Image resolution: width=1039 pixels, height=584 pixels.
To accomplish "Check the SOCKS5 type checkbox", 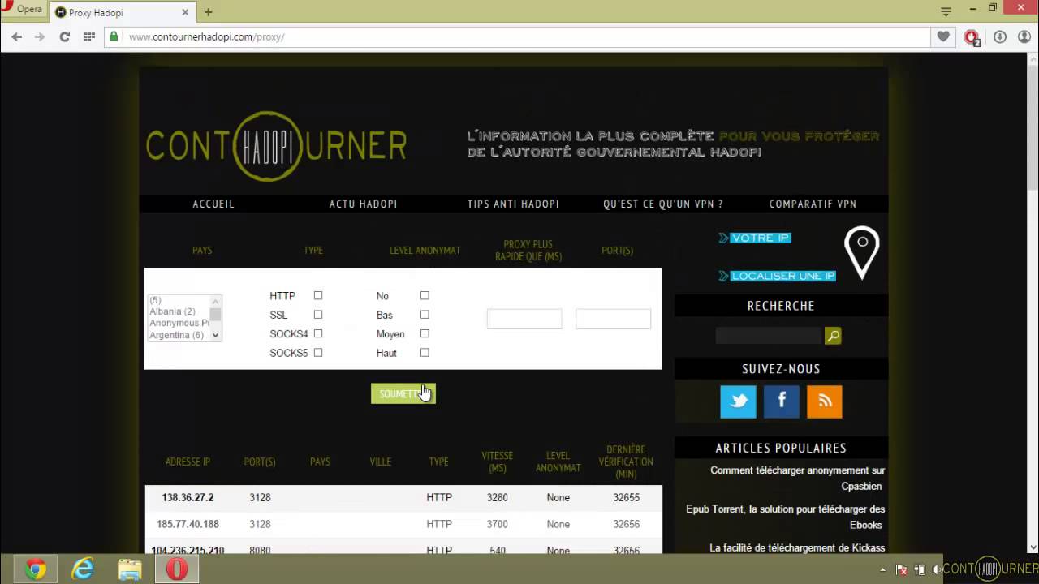I will coord(318,353).
